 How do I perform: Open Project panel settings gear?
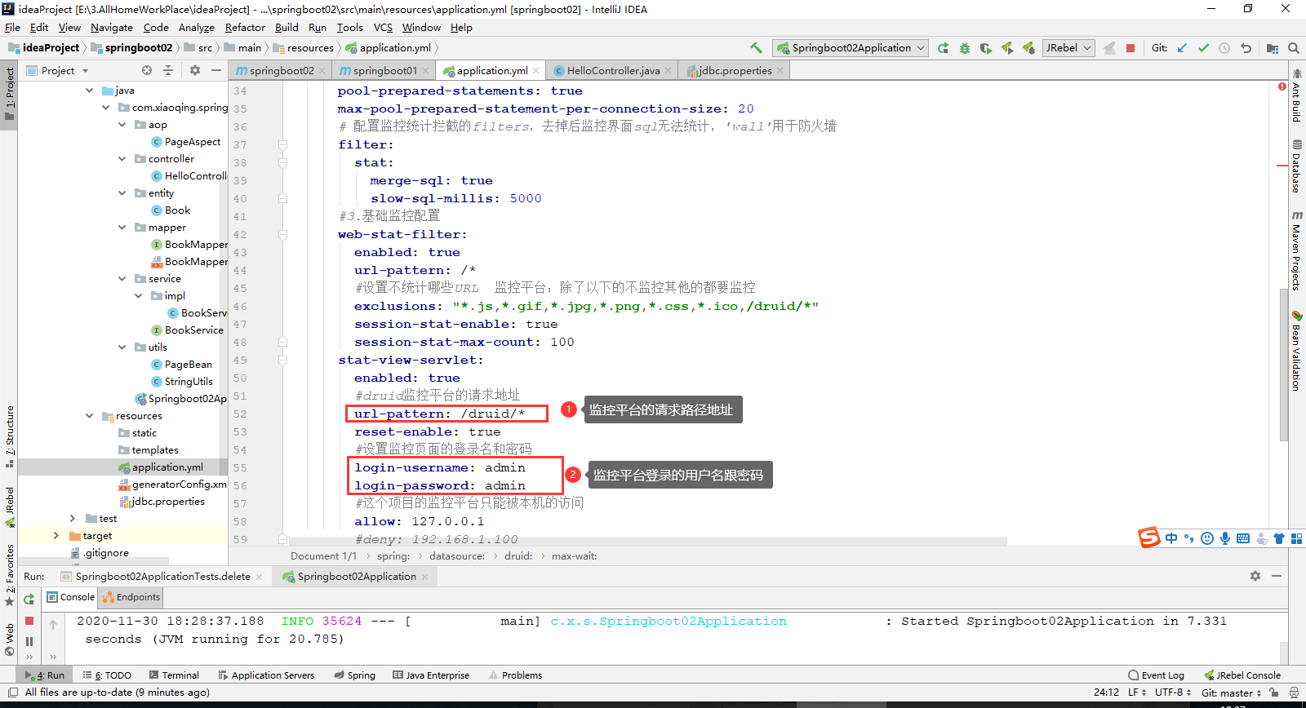[x=194, y=70]
